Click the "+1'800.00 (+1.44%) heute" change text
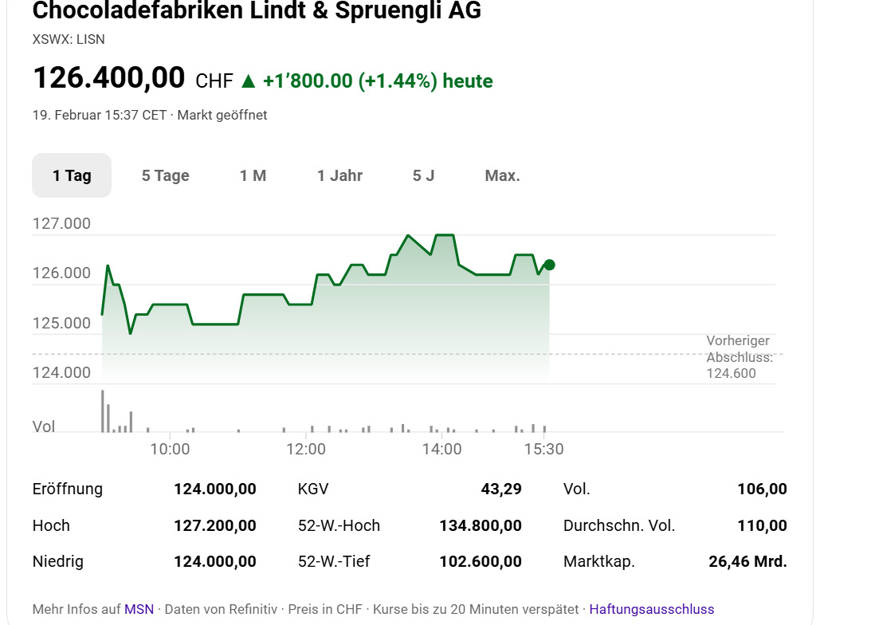The width and height of the screenshot is (875, 625). coord(378,81)
